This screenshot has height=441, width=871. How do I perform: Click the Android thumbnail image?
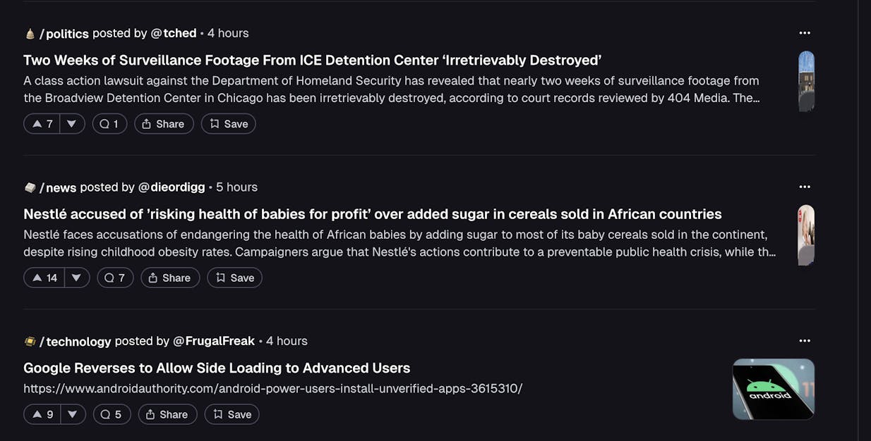pos(774,389)
